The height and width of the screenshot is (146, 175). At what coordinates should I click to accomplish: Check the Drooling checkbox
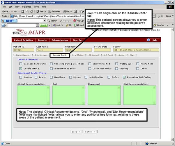click(116, 68)
